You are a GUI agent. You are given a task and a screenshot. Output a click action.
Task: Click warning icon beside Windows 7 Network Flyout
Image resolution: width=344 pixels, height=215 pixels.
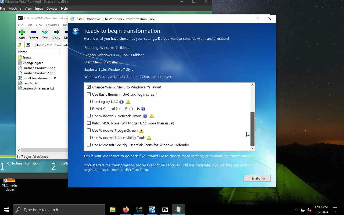tap(152, 116)
